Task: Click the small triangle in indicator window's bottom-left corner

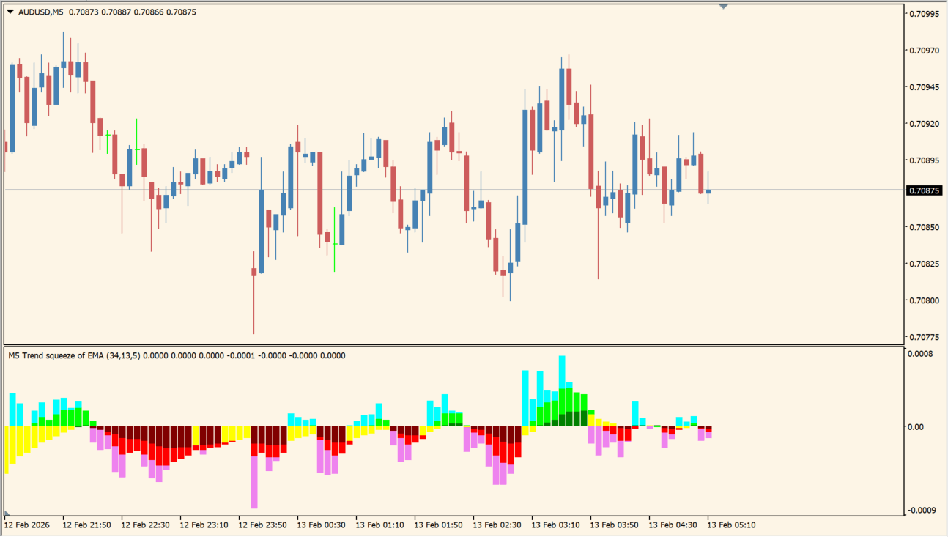Action: coord(8,514)
